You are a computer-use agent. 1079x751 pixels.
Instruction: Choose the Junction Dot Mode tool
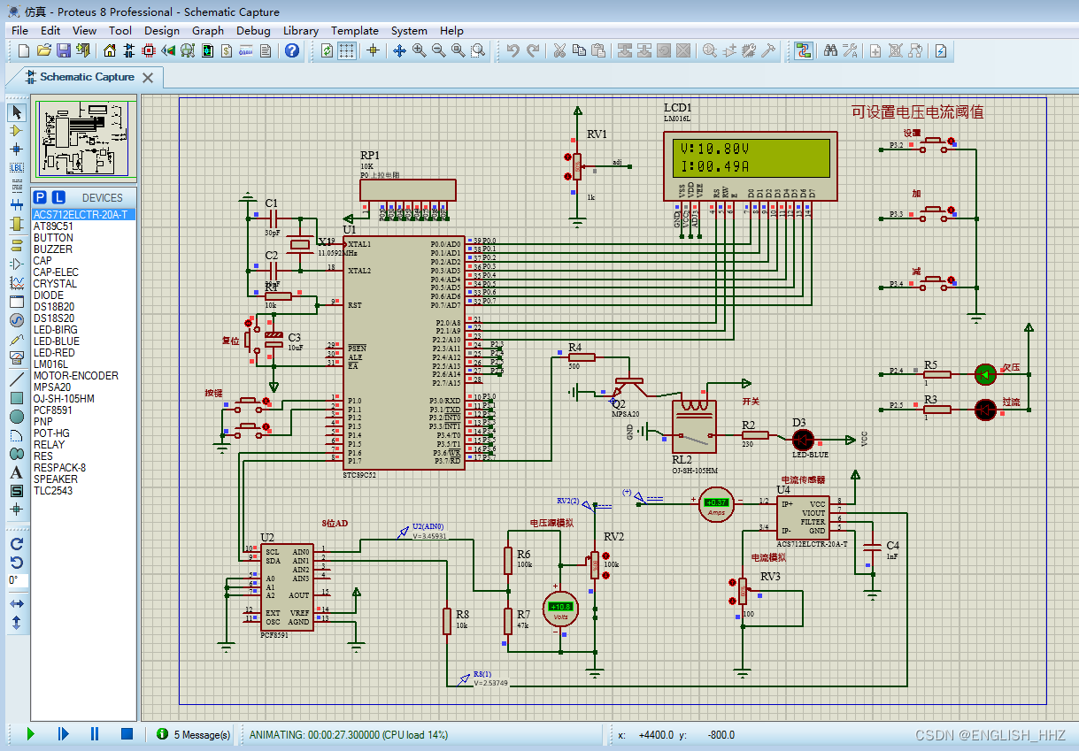click(x=16, y=149)
